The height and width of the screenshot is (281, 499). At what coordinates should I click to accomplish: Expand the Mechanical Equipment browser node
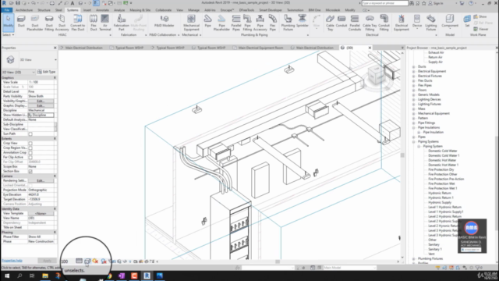pyautogui.click(x=414, y=113)
